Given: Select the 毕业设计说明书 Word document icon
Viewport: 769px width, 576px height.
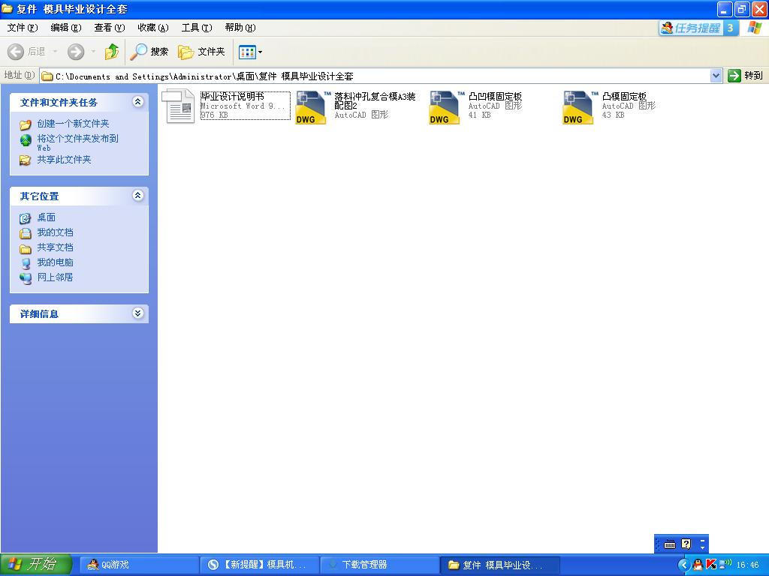Looking at the screenshot, I should (179, 106).
